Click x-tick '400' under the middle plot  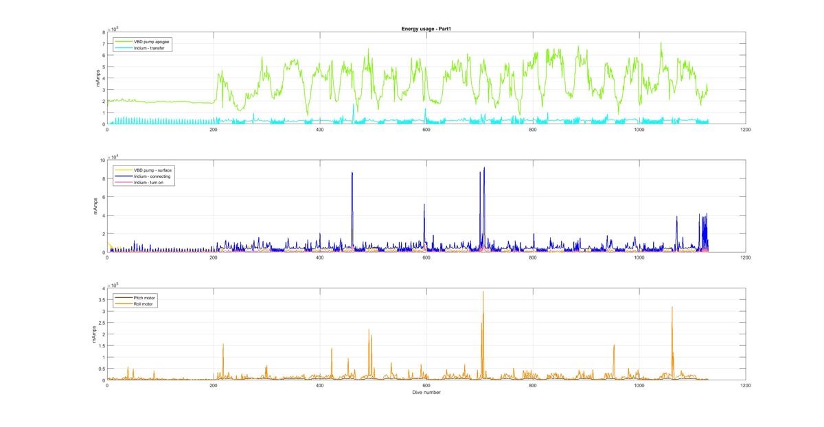pyautogui.click(x=320, y=257)
